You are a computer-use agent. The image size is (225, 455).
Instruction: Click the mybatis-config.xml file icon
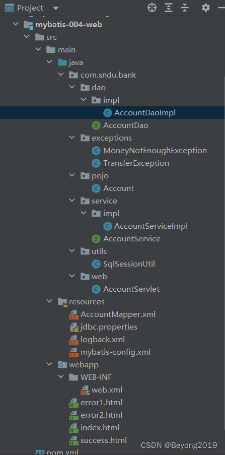[x=73, y=352]
